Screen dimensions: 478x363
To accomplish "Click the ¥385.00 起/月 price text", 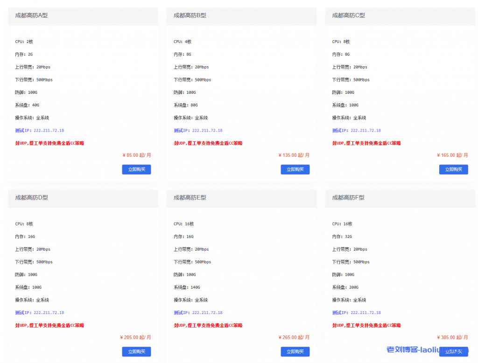I will click(x=452, y=337).
